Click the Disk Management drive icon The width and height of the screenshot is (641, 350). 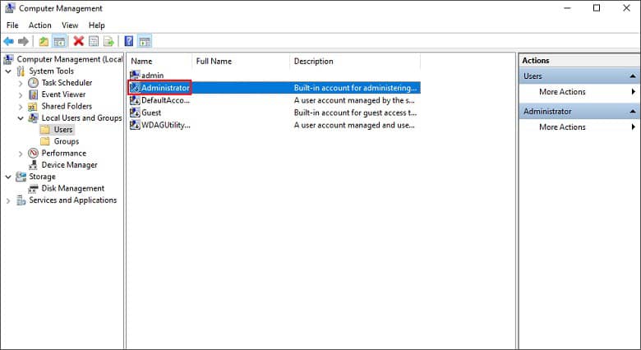33,188
